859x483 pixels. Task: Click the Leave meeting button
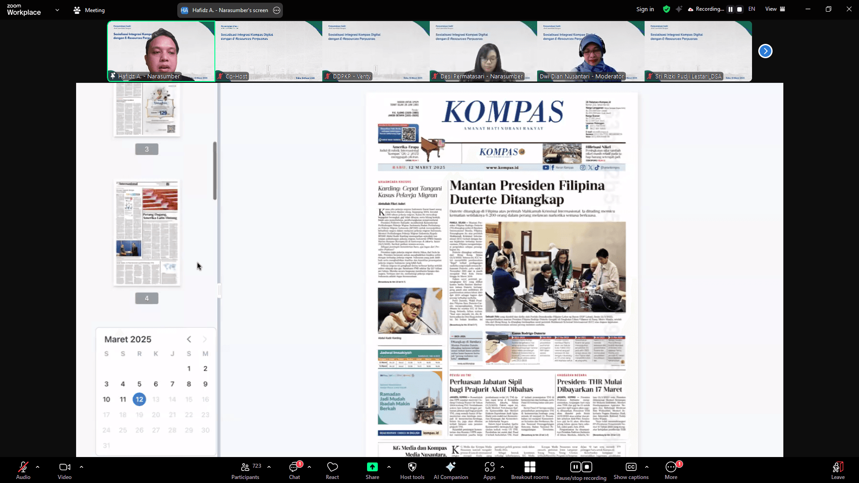point(838,470)
